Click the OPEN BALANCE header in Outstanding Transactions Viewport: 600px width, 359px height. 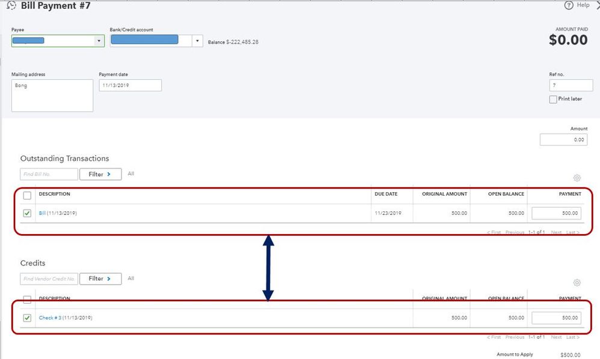[506, 194]
